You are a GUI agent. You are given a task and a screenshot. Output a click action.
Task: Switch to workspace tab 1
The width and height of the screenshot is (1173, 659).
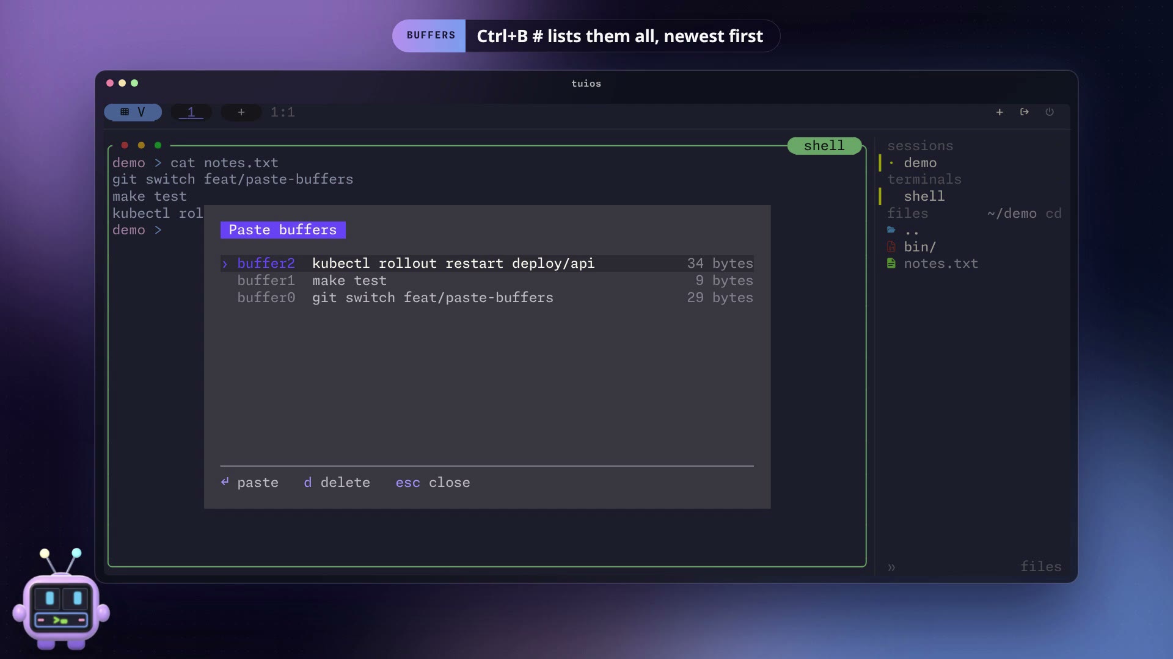pos(191,112)
